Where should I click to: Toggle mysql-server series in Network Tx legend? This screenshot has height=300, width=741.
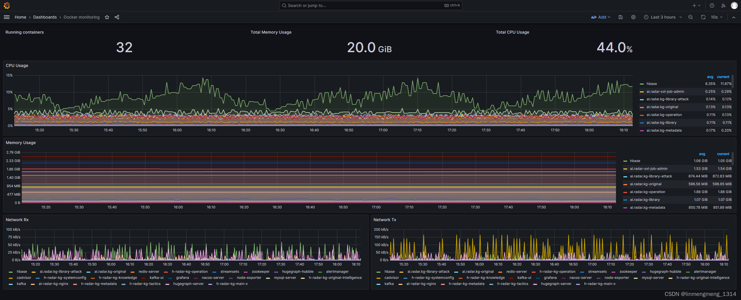point(653,278)
